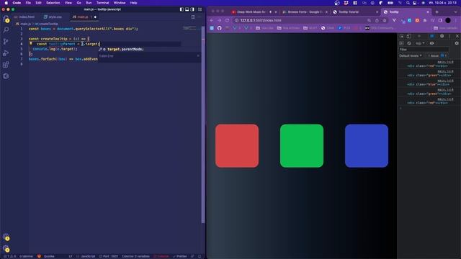This screenshot has width=461, height=259.
Task: Open the Default levels dropdown
Action: click(411, 55)
